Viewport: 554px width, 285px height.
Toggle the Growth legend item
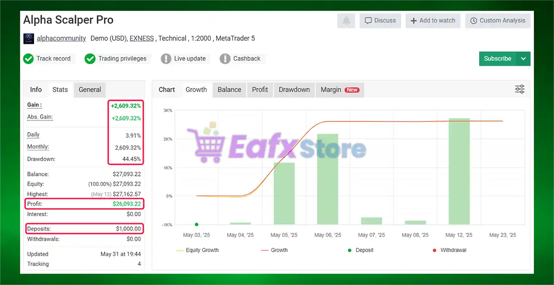click(x=274, y=250)
